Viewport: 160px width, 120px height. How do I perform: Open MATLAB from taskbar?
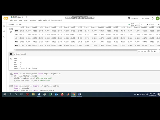coord(68,94)
